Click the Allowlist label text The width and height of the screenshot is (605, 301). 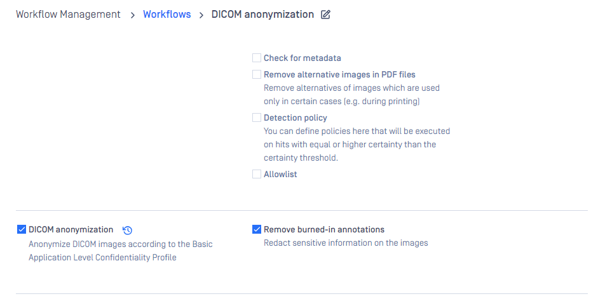tap(280, 174)
